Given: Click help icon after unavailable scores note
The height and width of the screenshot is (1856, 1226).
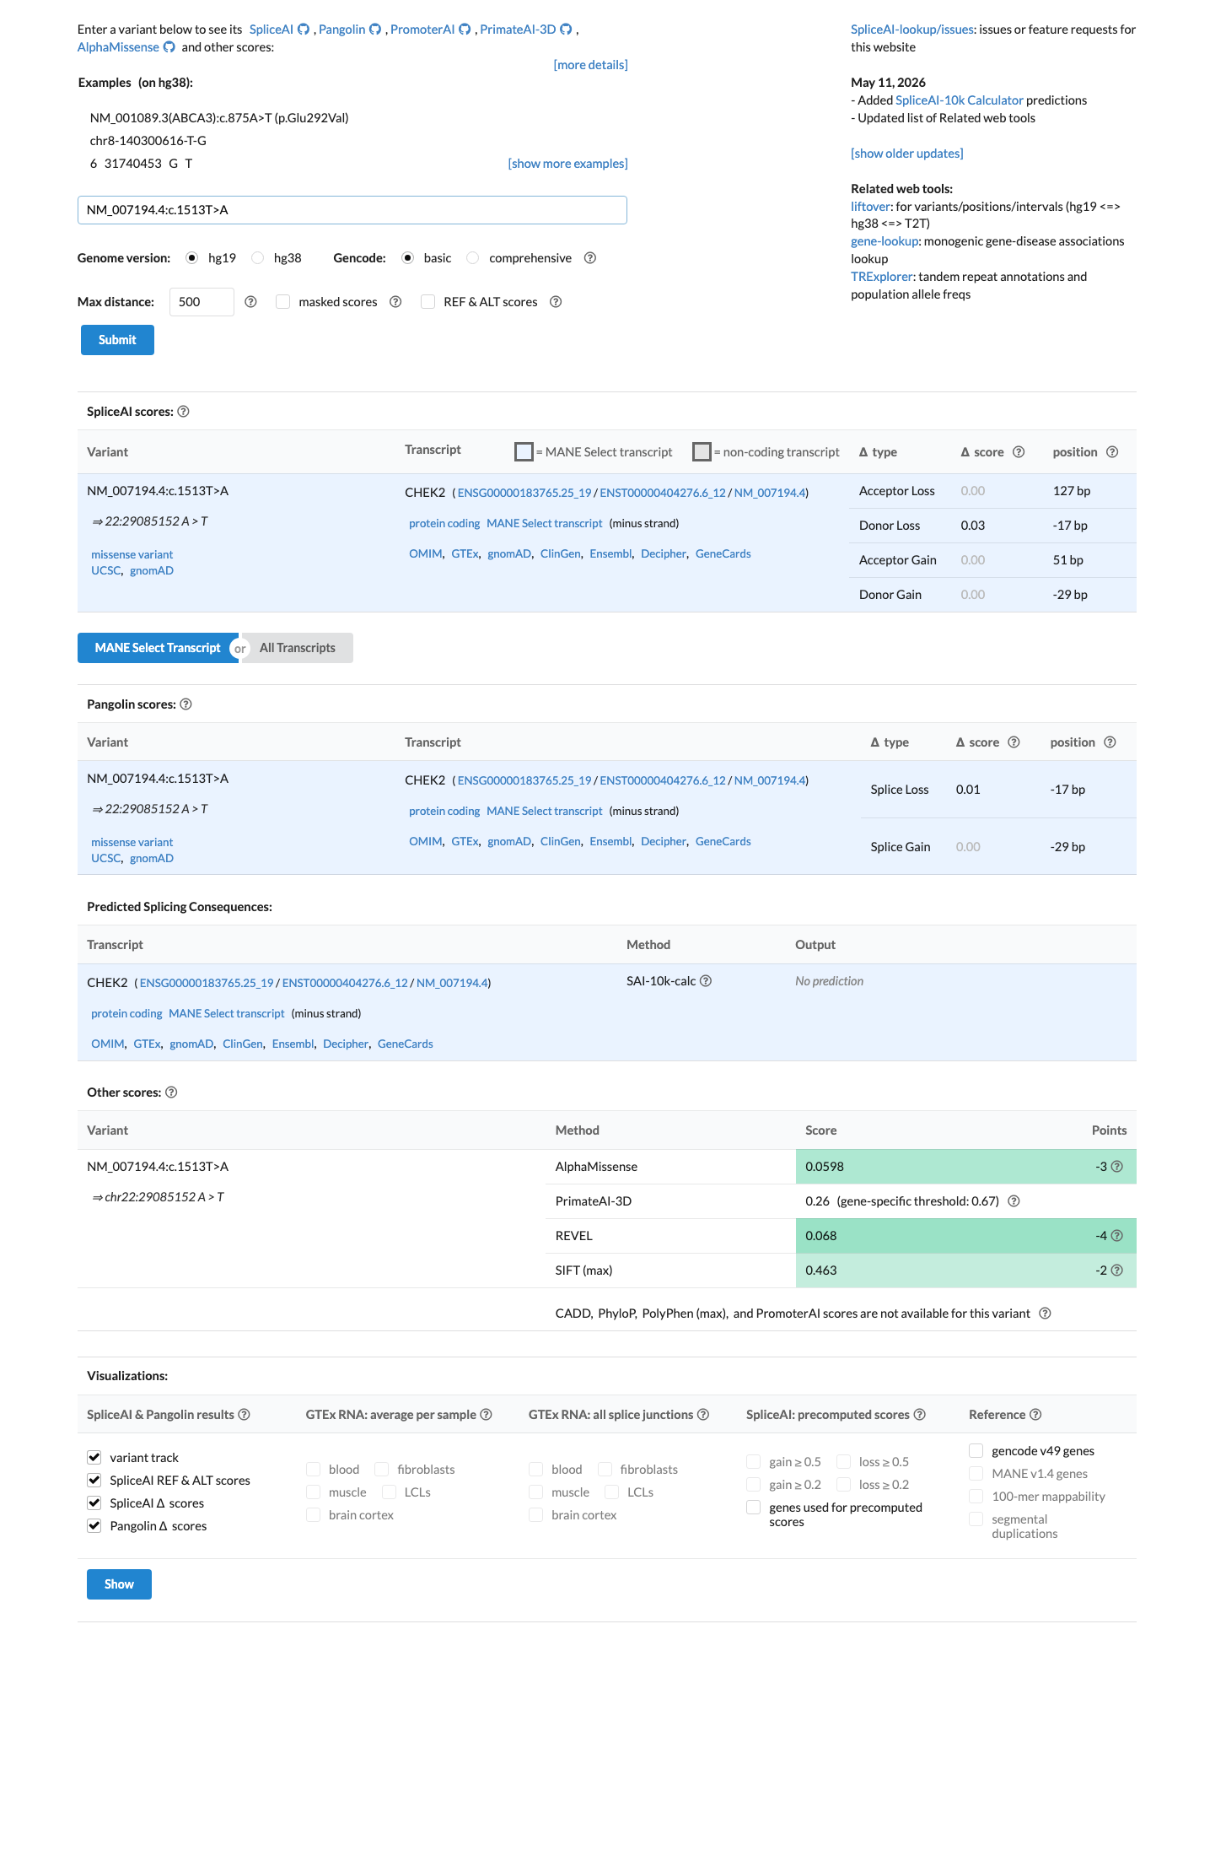Looking at the screenshot, I should [1045, 1314].
